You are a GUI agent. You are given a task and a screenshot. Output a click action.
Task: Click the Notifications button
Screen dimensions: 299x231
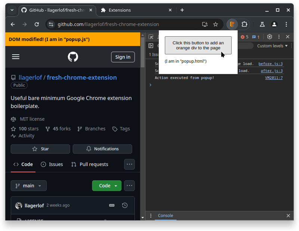click(102, 149)
